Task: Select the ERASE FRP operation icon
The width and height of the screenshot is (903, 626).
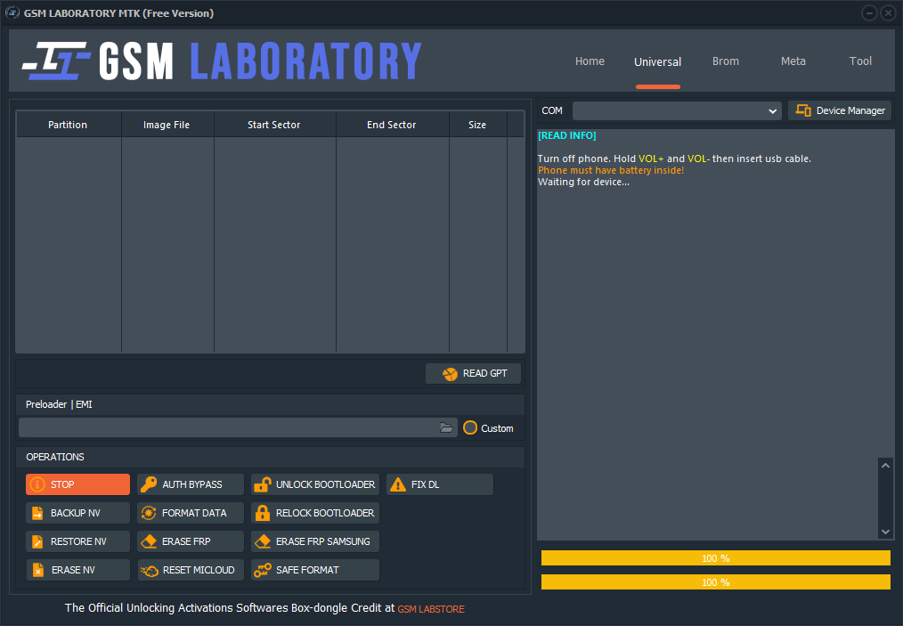Action: tap(149, 541)
